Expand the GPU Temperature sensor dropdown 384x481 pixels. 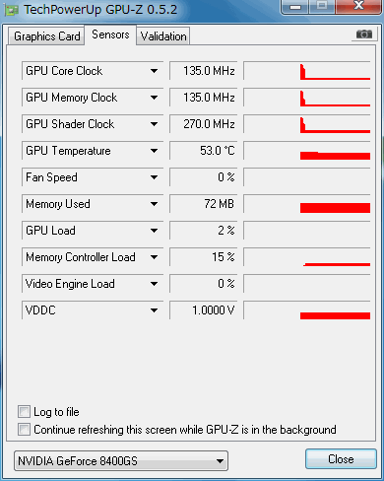coord(154,151)
